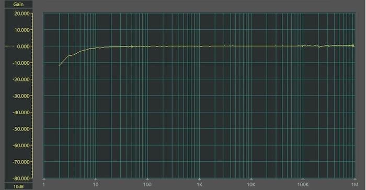Select the 100 Hz frequency axis marker
Image resolution: width=366 pixels, height=190 pixels.
[x=147, y=185]
